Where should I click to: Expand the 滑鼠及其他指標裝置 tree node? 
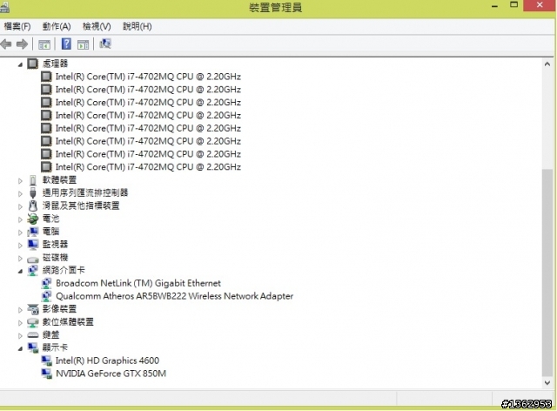(x=20, y=206)
